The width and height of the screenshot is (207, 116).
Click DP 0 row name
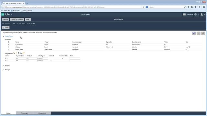(x=6, y=58)
